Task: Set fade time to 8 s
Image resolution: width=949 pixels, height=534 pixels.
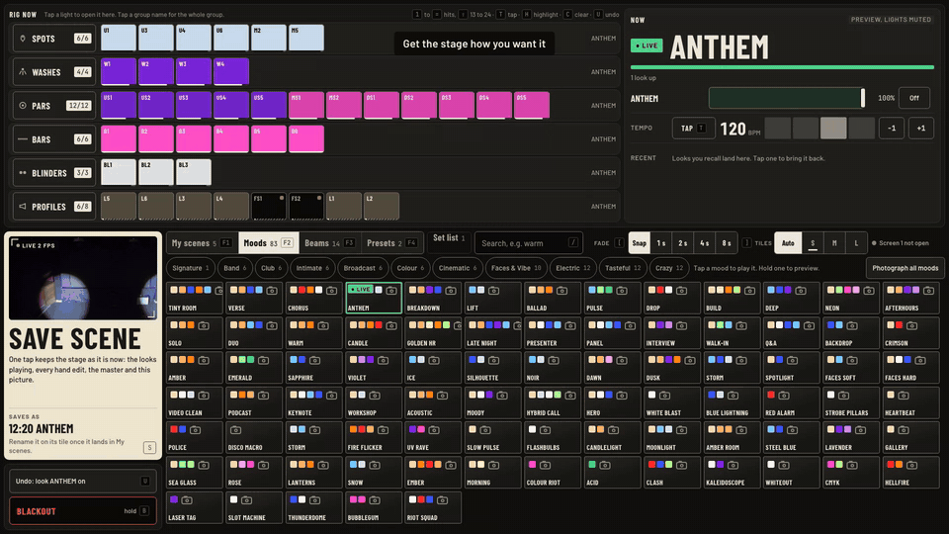Action: coord(727,243)
